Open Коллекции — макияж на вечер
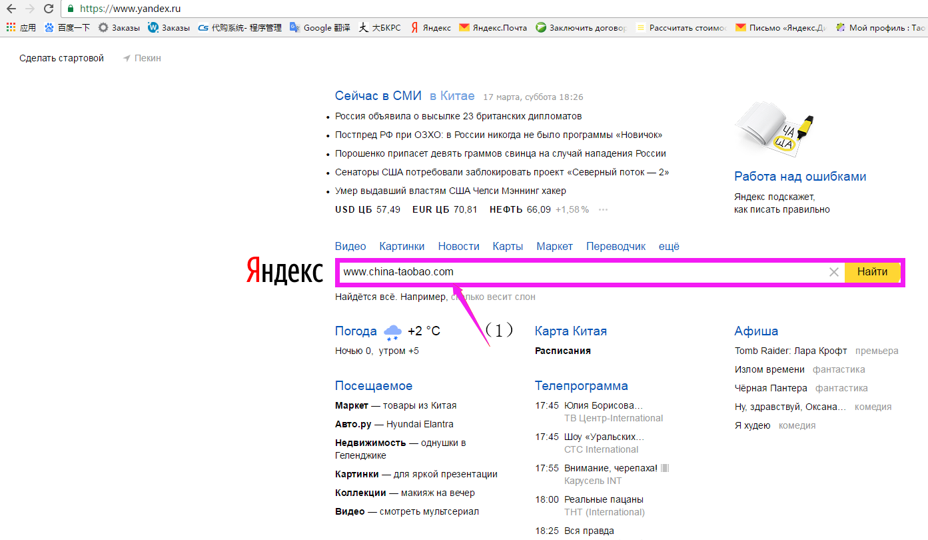Image resolution: width=928 pixels, height=540 pixels. point(405,493)
